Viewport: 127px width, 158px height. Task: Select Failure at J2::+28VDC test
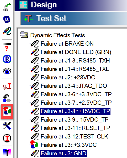pos(68,78)
